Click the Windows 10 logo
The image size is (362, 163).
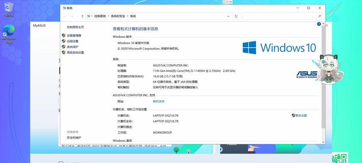pyautogui.click(x=279, y=48)
